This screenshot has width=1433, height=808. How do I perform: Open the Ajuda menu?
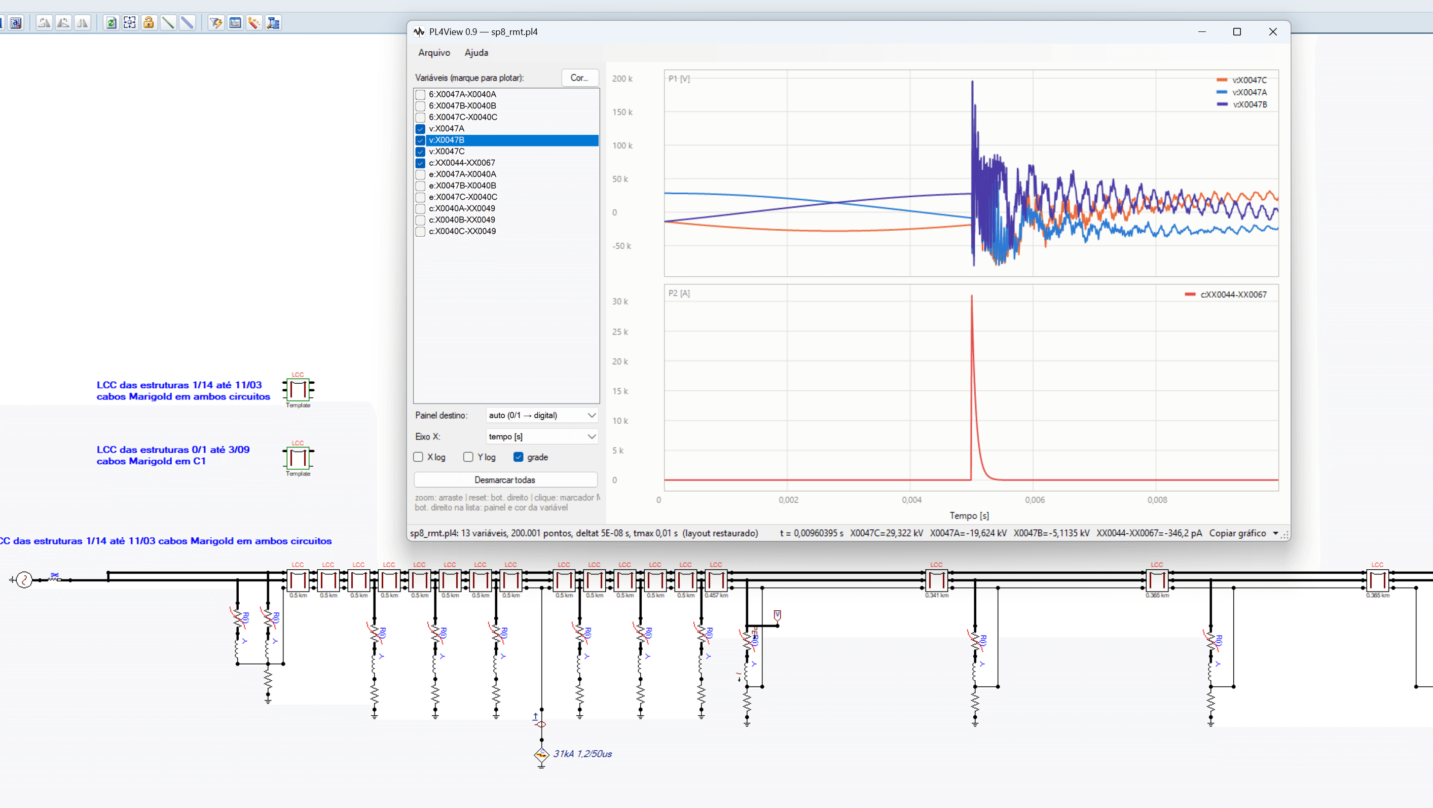(476, 52)
